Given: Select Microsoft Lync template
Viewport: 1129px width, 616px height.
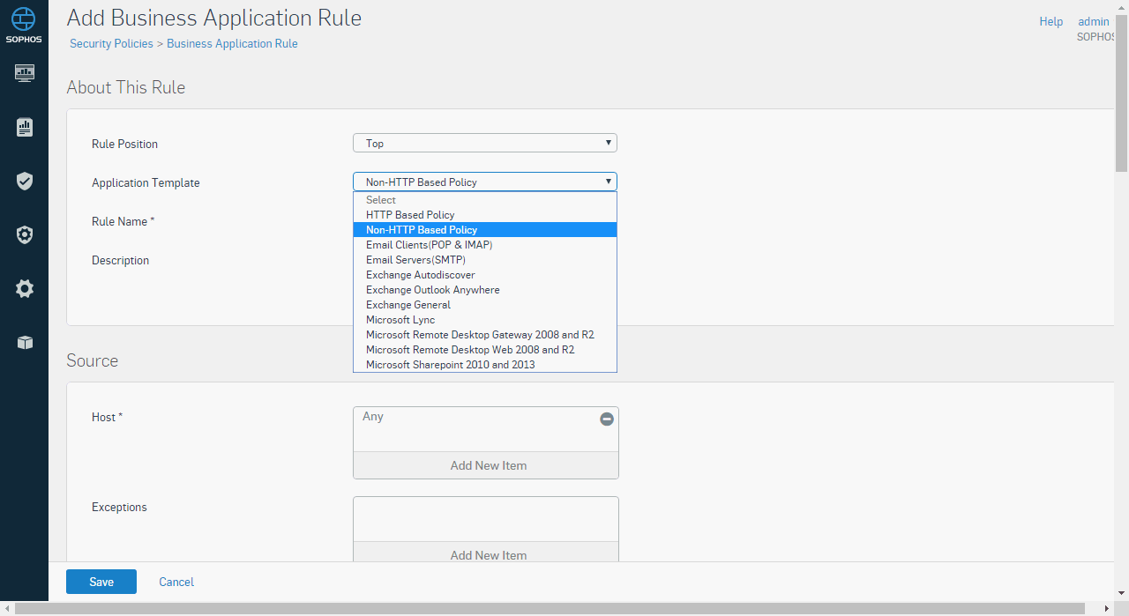Looking at the screenshot, I should click(485, 320).
